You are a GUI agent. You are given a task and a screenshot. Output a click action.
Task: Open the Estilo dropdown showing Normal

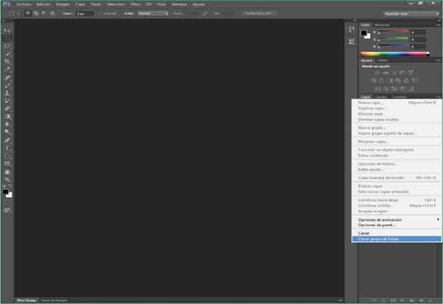[x=153, y=13]
